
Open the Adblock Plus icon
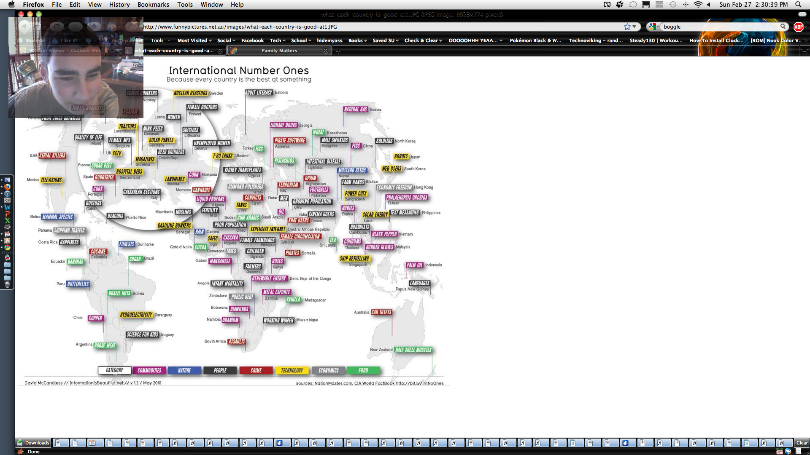click(798, 27)
